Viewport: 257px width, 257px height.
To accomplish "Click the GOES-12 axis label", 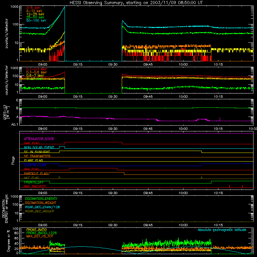I will [x=6, y=112].
